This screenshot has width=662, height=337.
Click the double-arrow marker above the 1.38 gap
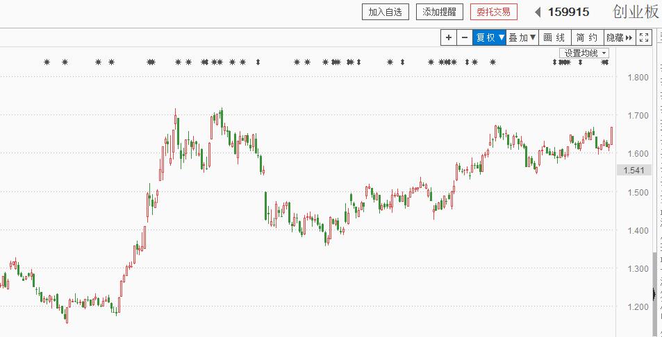[x=258, y=62]
